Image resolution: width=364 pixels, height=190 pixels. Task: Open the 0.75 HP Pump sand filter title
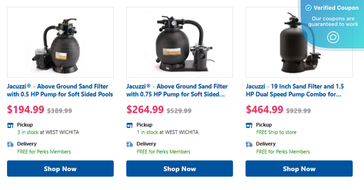pos(178,91)
